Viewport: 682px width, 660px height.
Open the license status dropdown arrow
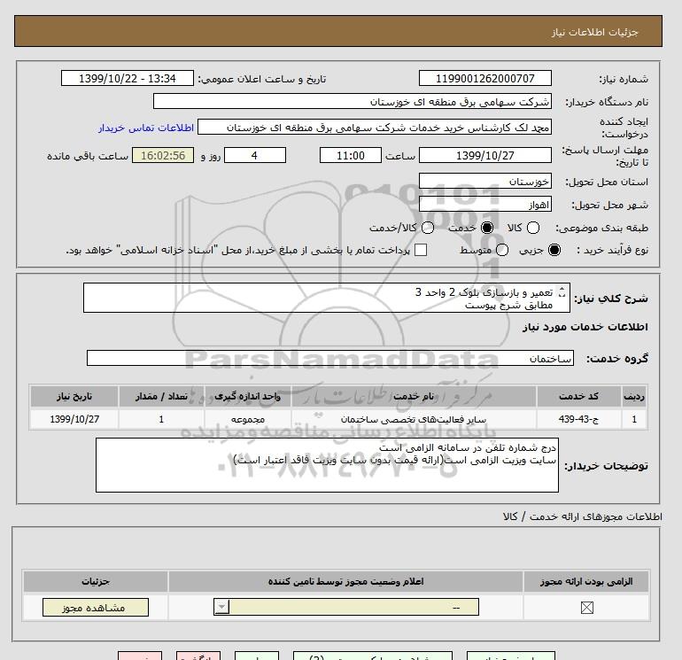221,607
